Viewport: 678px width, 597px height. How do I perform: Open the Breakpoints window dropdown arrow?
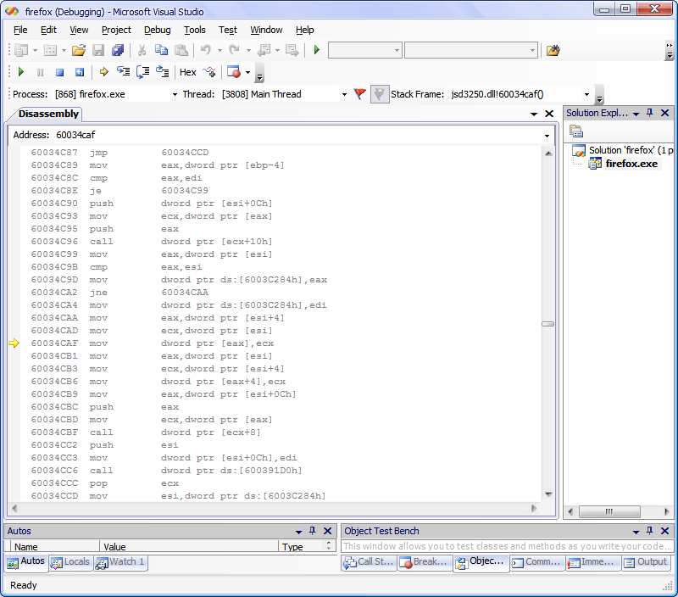coord(247,72)
